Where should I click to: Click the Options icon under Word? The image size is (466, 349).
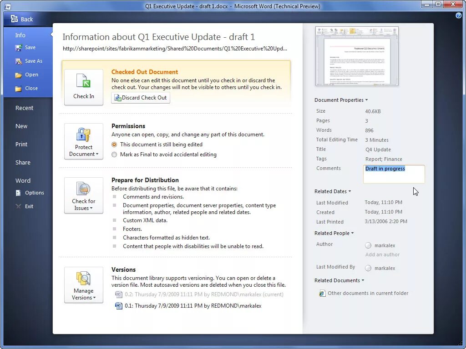(x=18, y=193)
